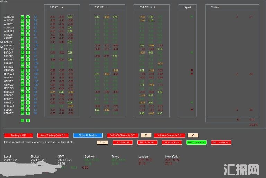This screenshot has width=266, height=178.
Task: Click the green signal dot for AUDCAD
Action: click(192, 17)
